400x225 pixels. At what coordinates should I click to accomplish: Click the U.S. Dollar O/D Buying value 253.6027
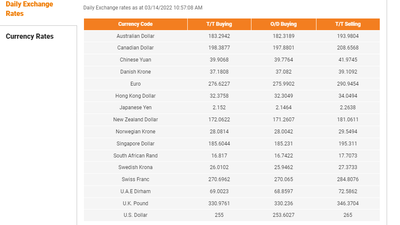(284, 215)
